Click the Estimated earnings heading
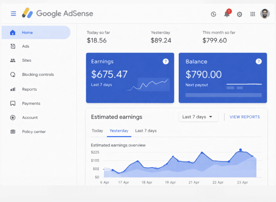276x202 pixels. [117, 117]
